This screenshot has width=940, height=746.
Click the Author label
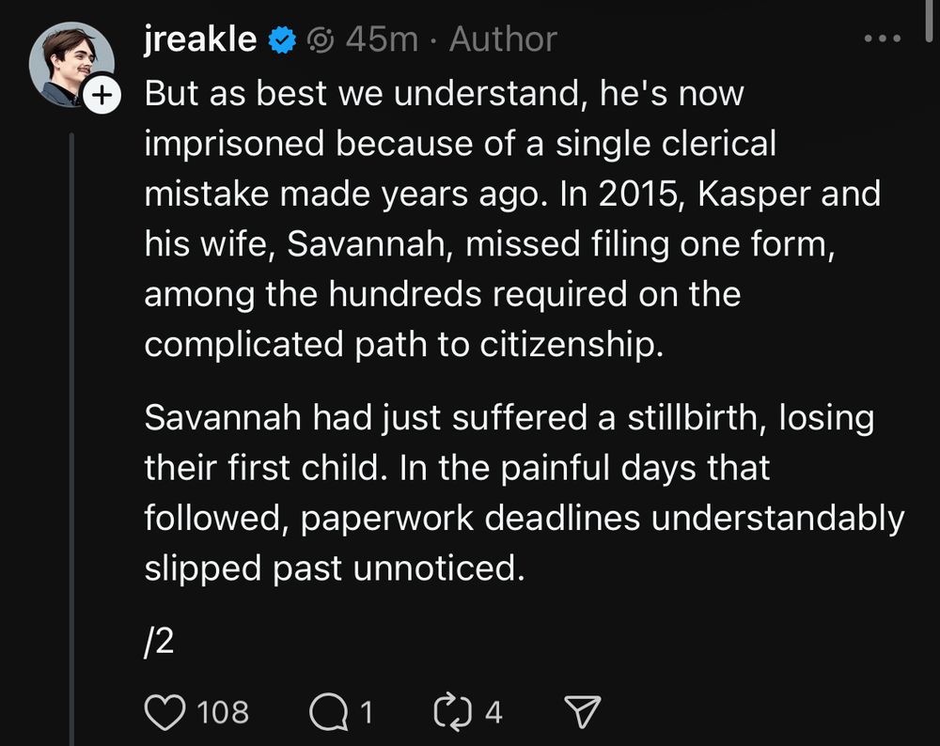503,39
